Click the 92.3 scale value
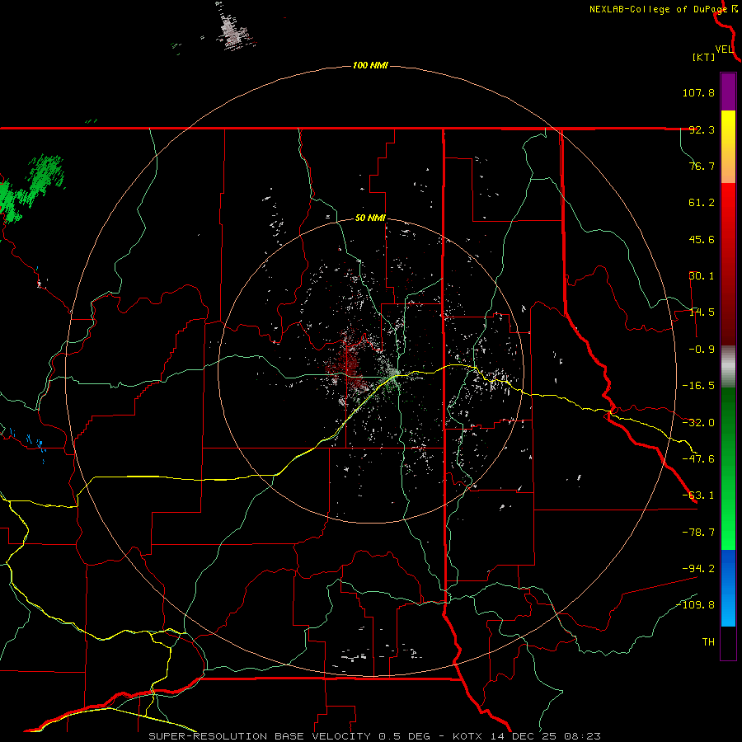Viewport: 742px width, 742px height. coord(702,129)
